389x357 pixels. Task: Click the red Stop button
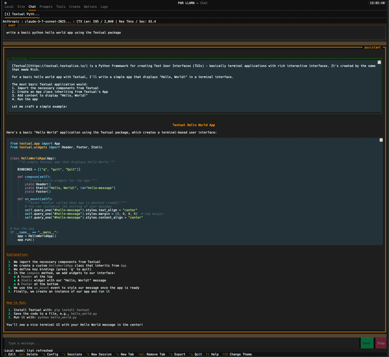click(x=381, y=343)
